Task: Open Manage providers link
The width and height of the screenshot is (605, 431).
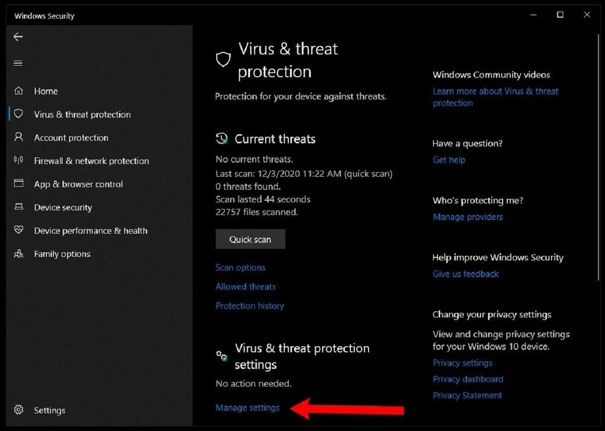Action: (468, 217)
